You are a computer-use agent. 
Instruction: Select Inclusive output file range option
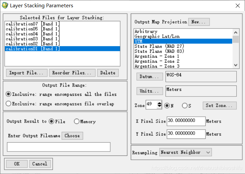(8, 94)
